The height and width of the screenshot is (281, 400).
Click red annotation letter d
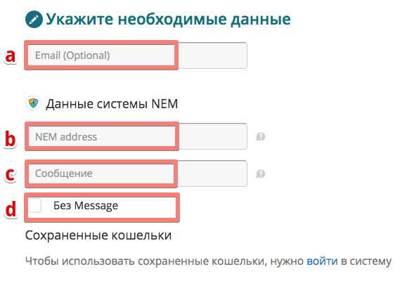pyautogui.click(x=11, y=209)
